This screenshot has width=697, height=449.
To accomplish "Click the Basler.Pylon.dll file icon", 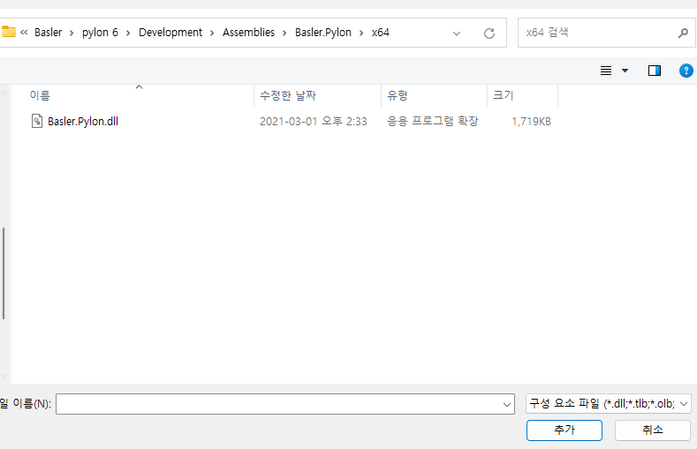I will coord(37,121).
